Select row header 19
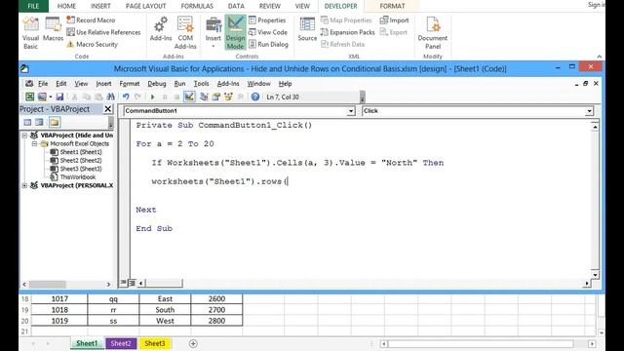Screen dimensions: 624x351 [24, 310]
